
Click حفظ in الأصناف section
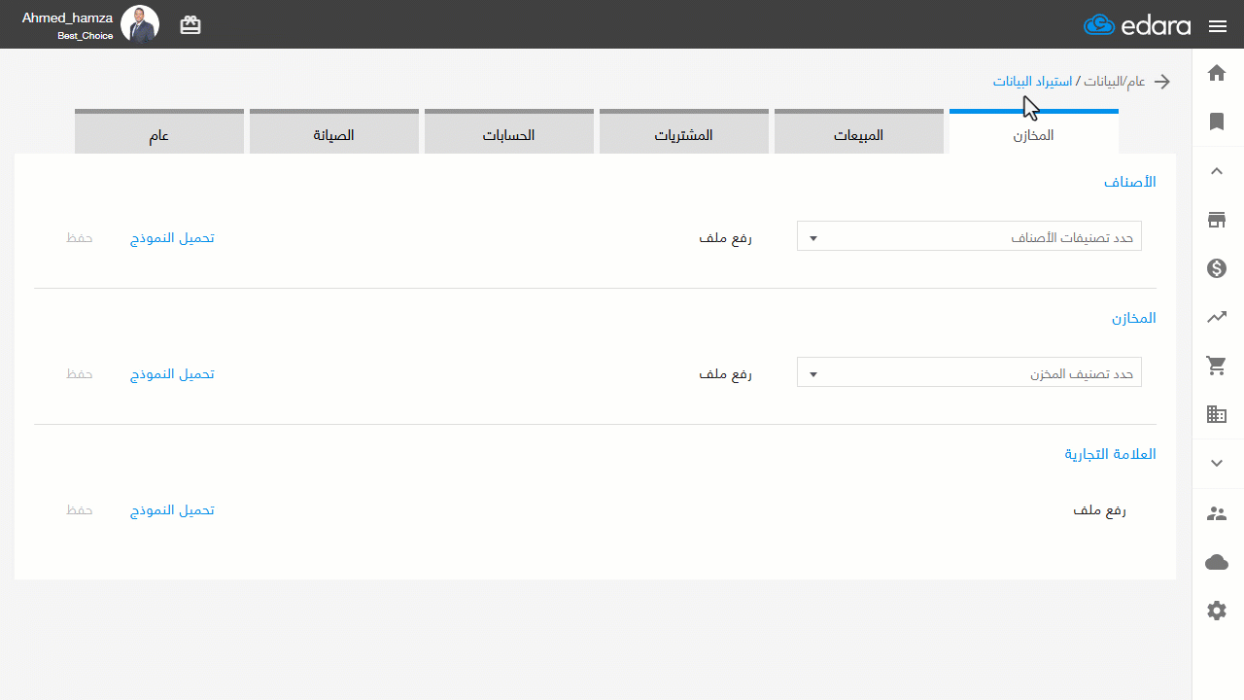(80, 237)
